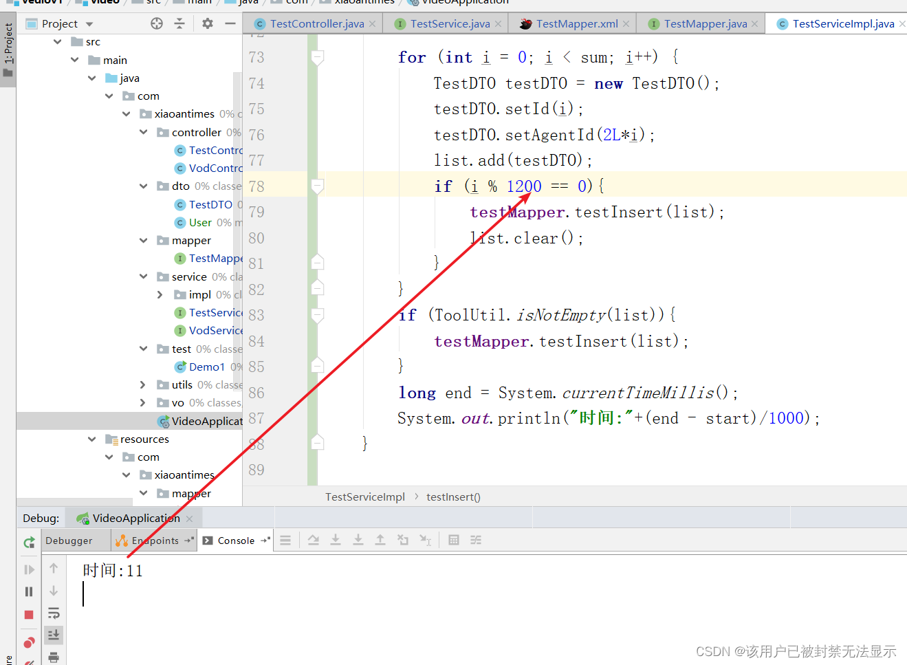Click the locate-file target icon in Project panel
The width and height of the screenshot is (907, 665).
click(157, 23)
